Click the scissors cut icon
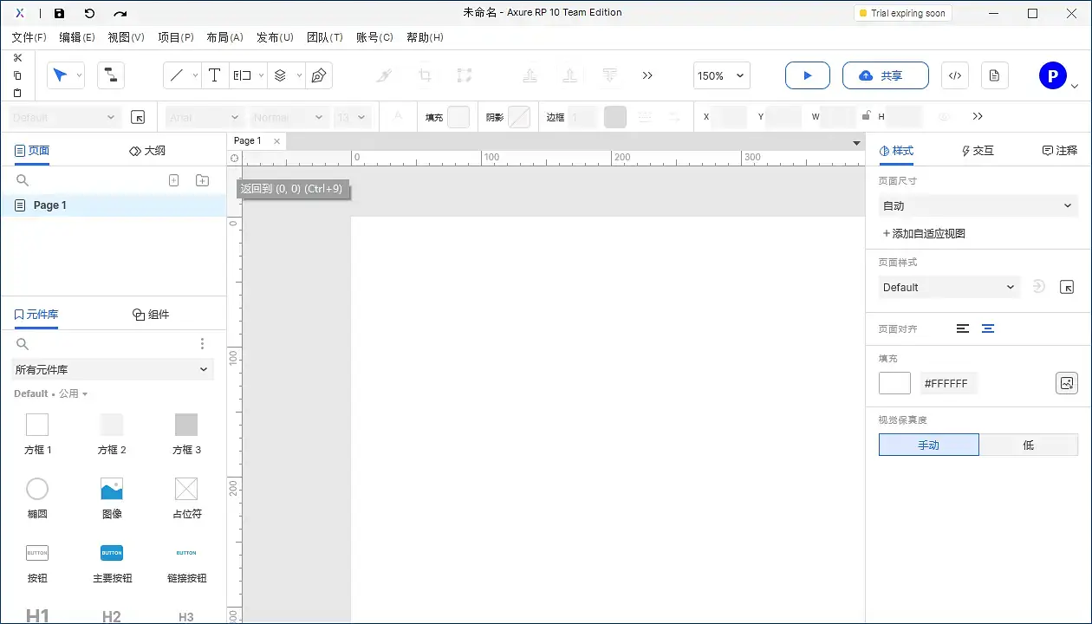 17,57
